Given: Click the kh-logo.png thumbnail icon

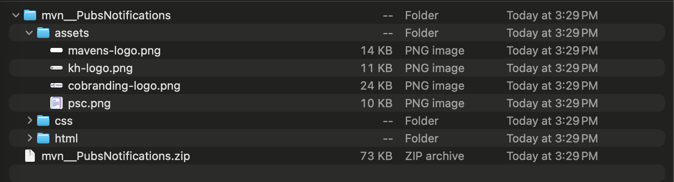Looking at the screenshot, I should (56, 68).
